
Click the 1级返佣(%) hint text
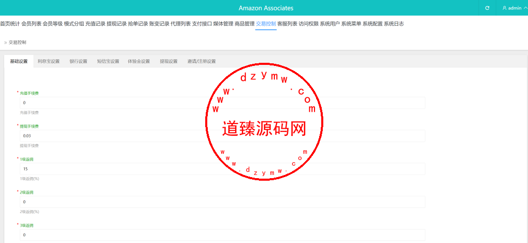coord(29,179)
